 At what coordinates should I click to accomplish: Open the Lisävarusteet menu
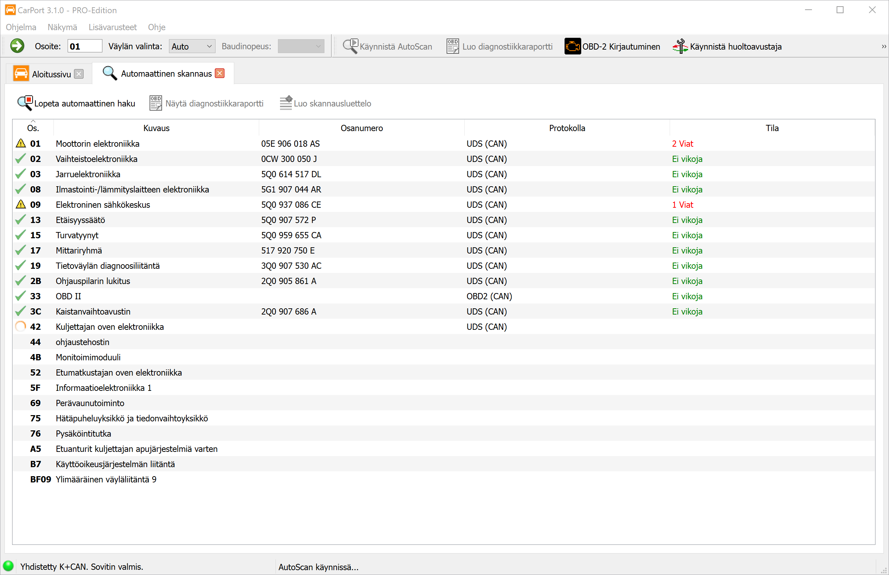112,27
